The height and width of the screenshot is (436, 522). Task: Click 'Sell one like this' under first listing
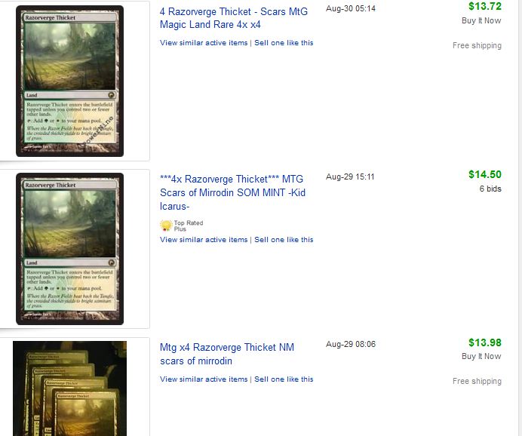284,42
